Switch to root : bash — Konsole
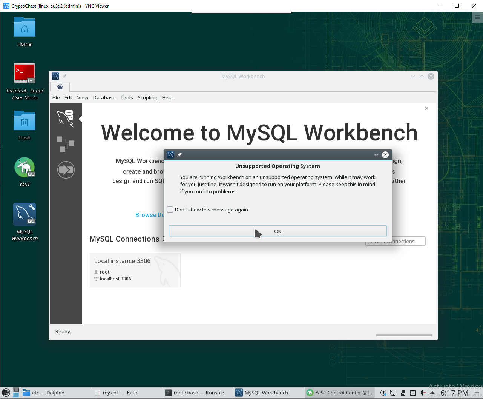This screenshot has height=399, width=483. point(198,393)
